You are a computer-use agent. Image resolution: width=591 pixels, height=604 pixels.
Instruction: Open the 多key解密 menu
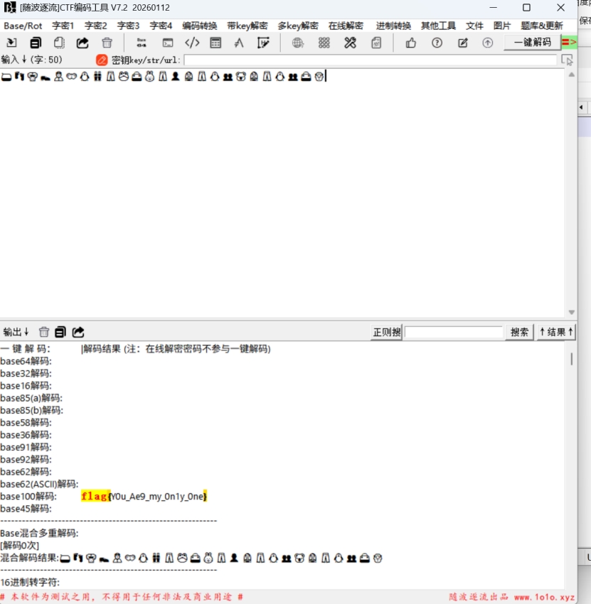[x=298, y=26]
